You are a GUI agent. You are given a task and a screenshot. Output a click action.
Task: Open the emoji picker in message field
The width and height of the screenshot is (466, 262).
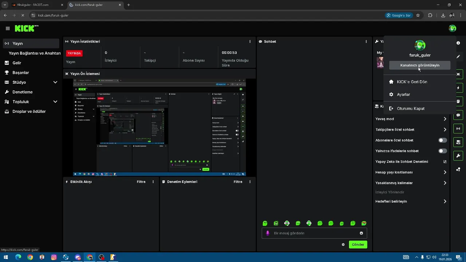362,233
